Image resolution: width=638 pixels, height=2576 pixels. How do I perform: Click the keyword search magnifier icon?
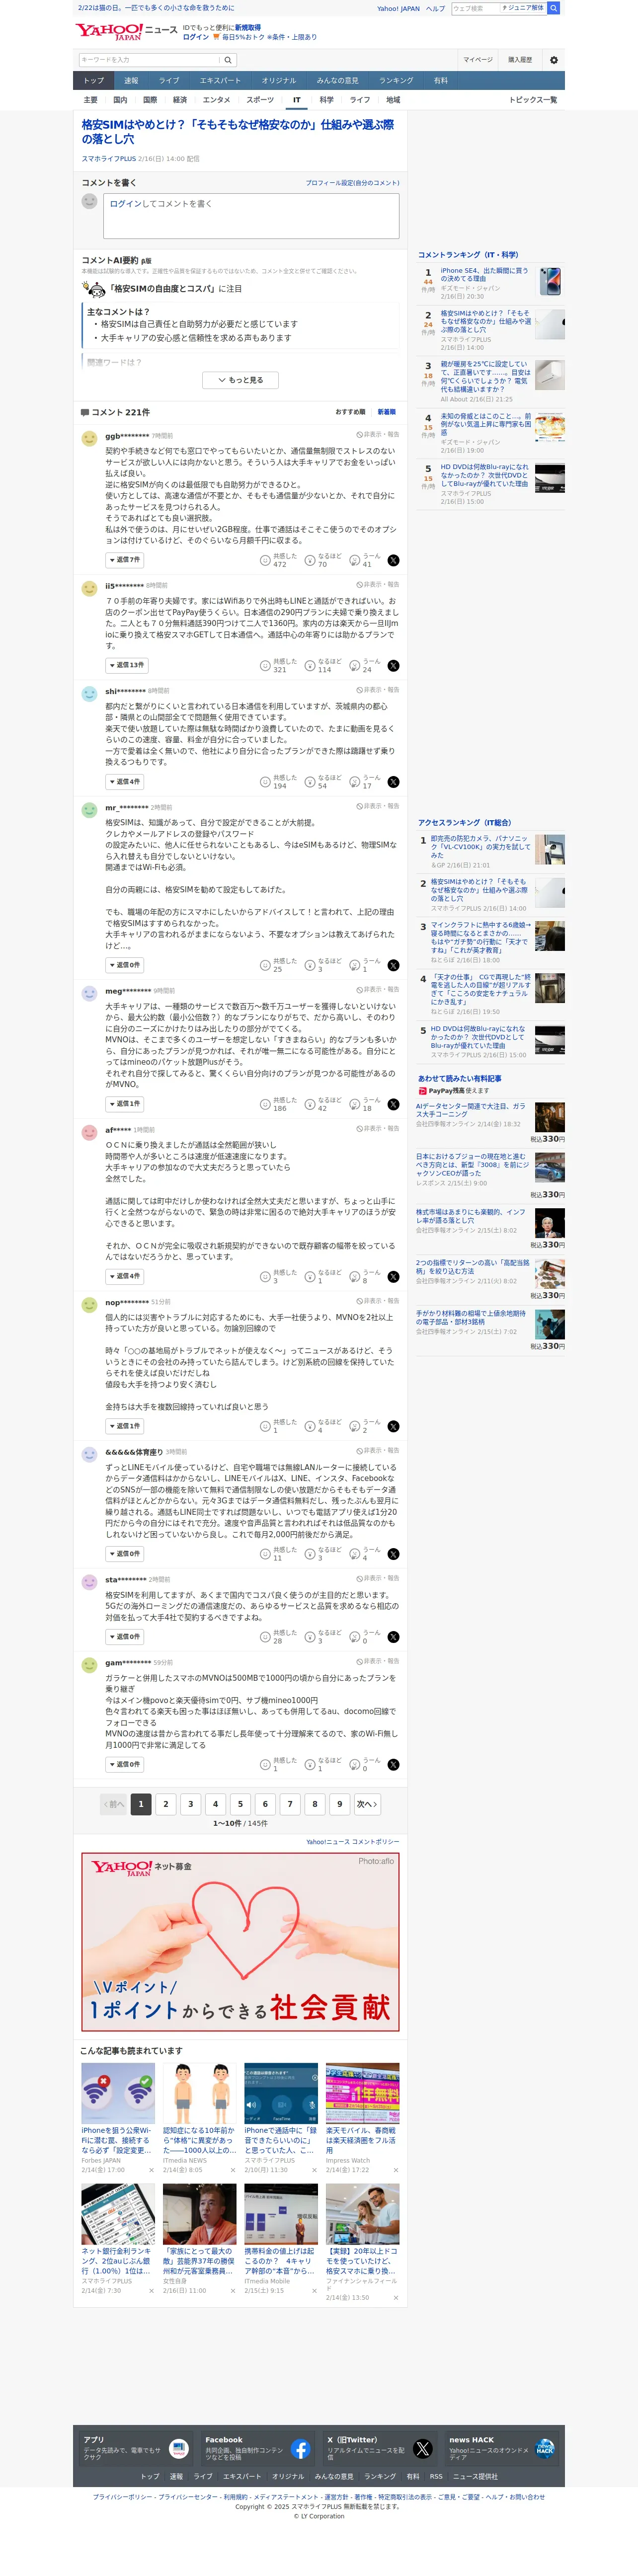pyautogui.click(x=228, y=60)
